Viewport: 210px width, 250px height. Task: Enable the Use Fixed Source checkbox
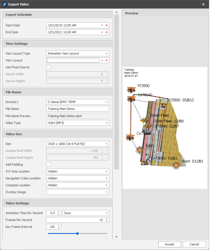pos(49,67)
